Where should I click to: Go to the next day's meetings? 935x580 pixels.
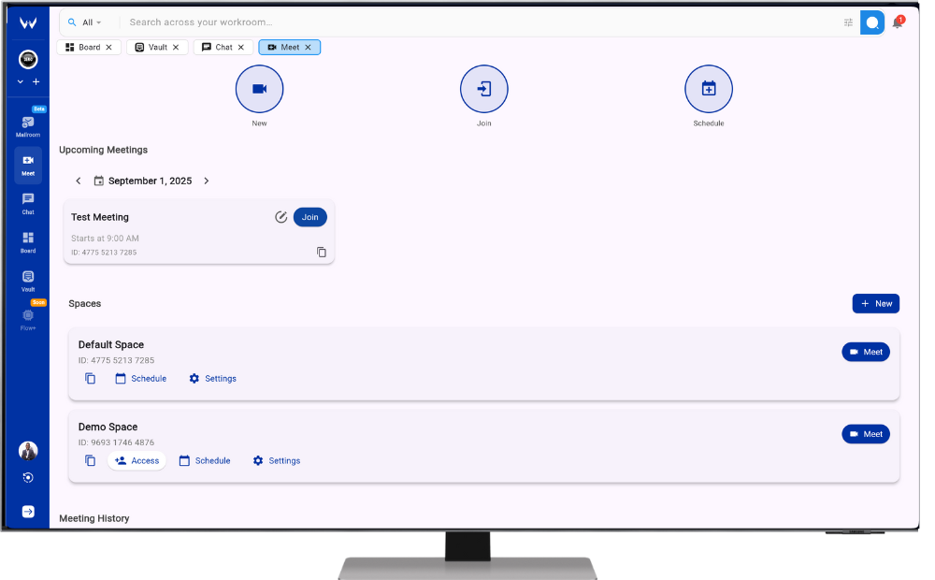207,181
